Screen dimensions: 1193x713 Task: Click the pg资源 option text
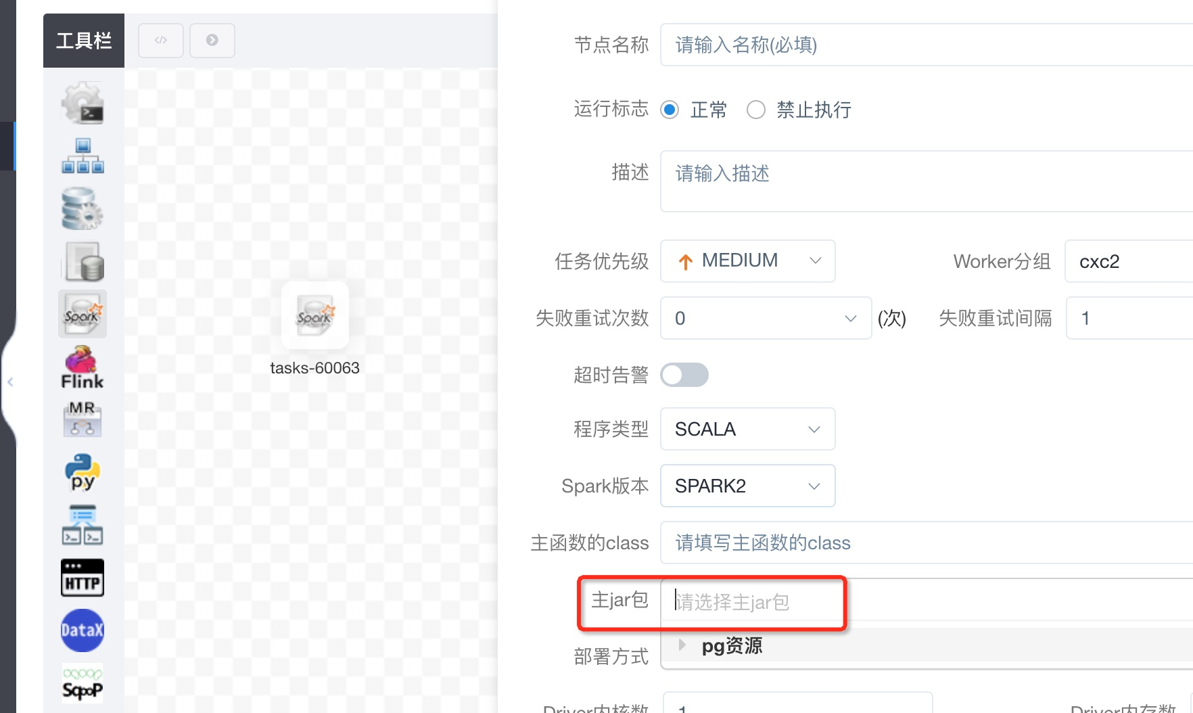pyautogui.click(x=732, y=646)
